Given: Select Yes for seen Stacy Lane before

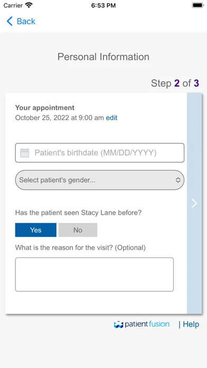Looking at the screenshot, I should click(x=35, y=230).
